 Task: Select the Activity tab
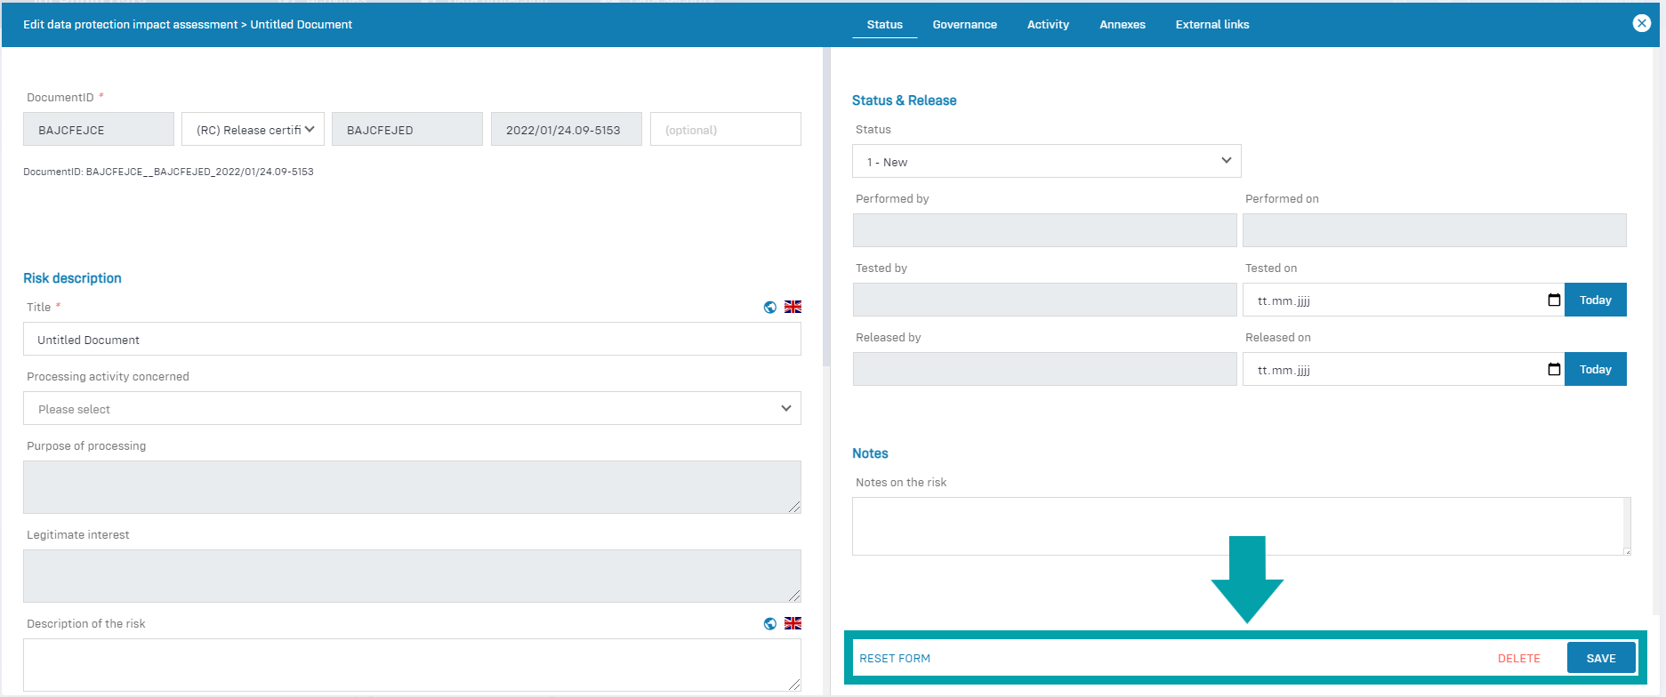[1048, 25]
